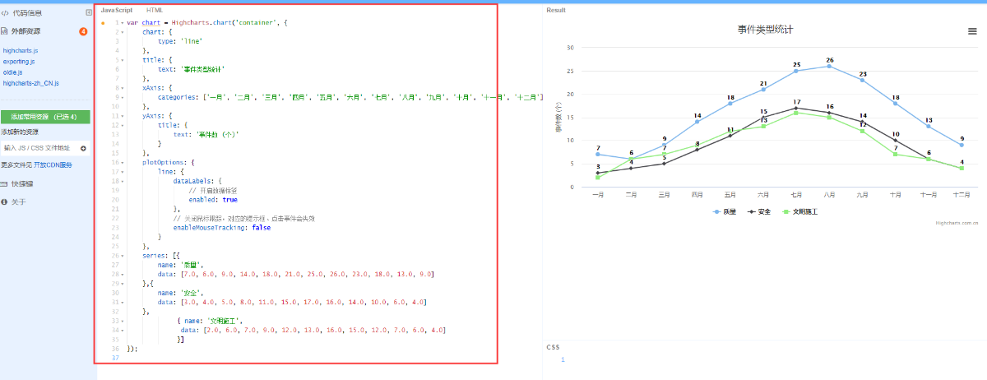The image size is (987, 380).
Task: Collapse the xAxis block fold on line 8
Action: point(123,88)
